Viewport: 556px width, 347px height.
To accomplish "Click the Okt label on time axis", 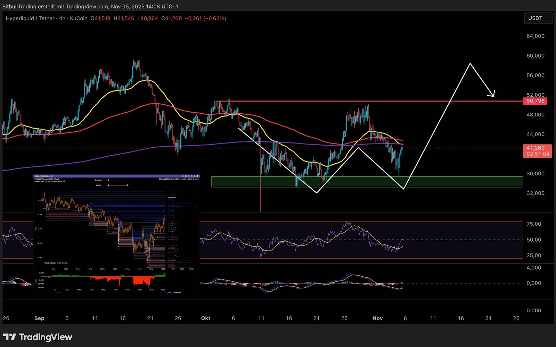I will tap(206, 318).
